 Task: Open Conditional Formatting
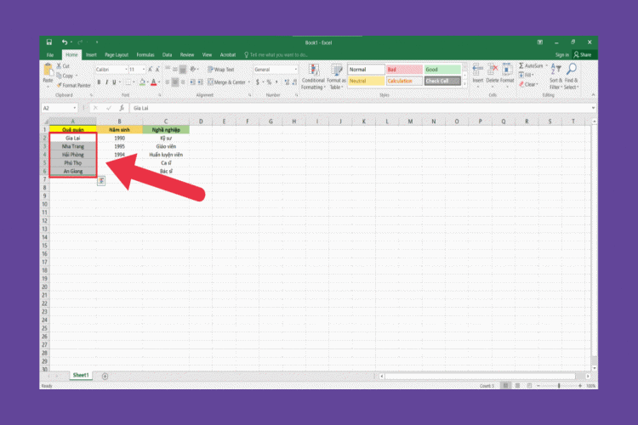313,76
